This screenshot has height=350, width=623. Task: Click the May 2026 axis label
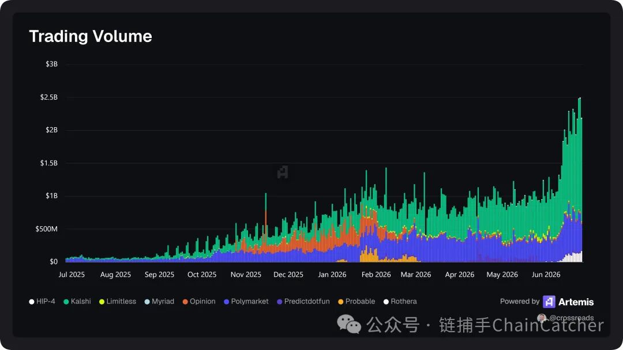[502, 275]
